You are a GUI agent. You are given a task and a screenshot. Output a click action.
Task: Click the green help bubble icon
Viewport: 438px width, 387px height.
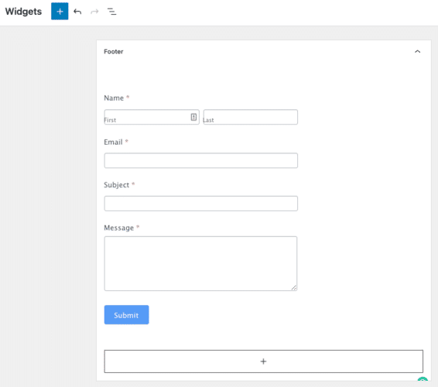(x=423, y=379)
